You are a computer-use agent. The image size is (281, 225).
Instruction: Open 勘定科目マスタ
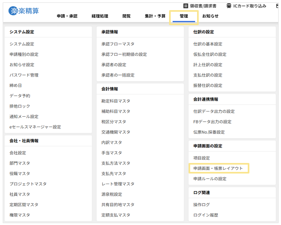116,101
